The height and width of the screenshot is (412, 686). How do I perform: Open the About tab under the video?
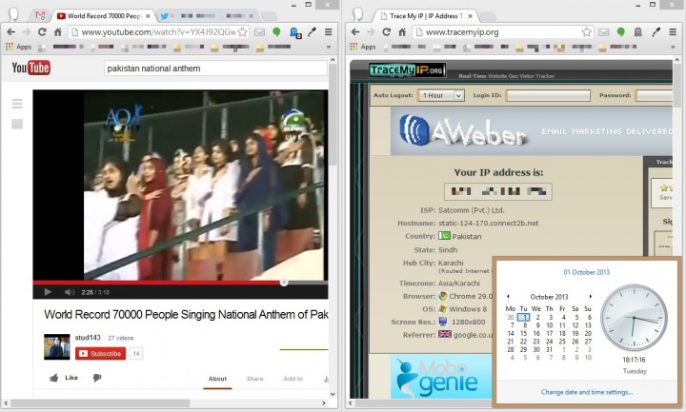pyautogui.click(x=217, y=379)
